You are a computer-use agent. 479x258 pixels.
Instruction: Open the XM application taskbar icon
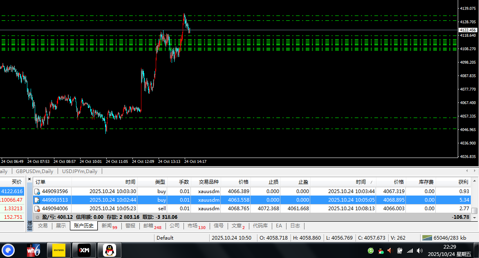84,250
